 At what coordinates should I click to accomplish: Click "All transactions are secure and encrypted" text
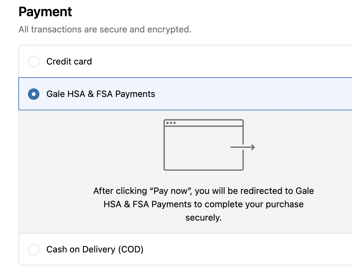(105, 30)
